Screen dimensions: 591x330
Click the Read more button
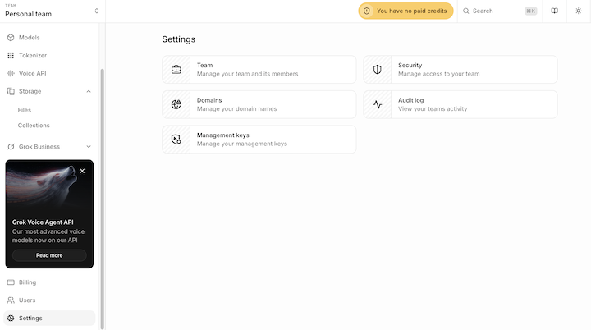tap(49, 255)
